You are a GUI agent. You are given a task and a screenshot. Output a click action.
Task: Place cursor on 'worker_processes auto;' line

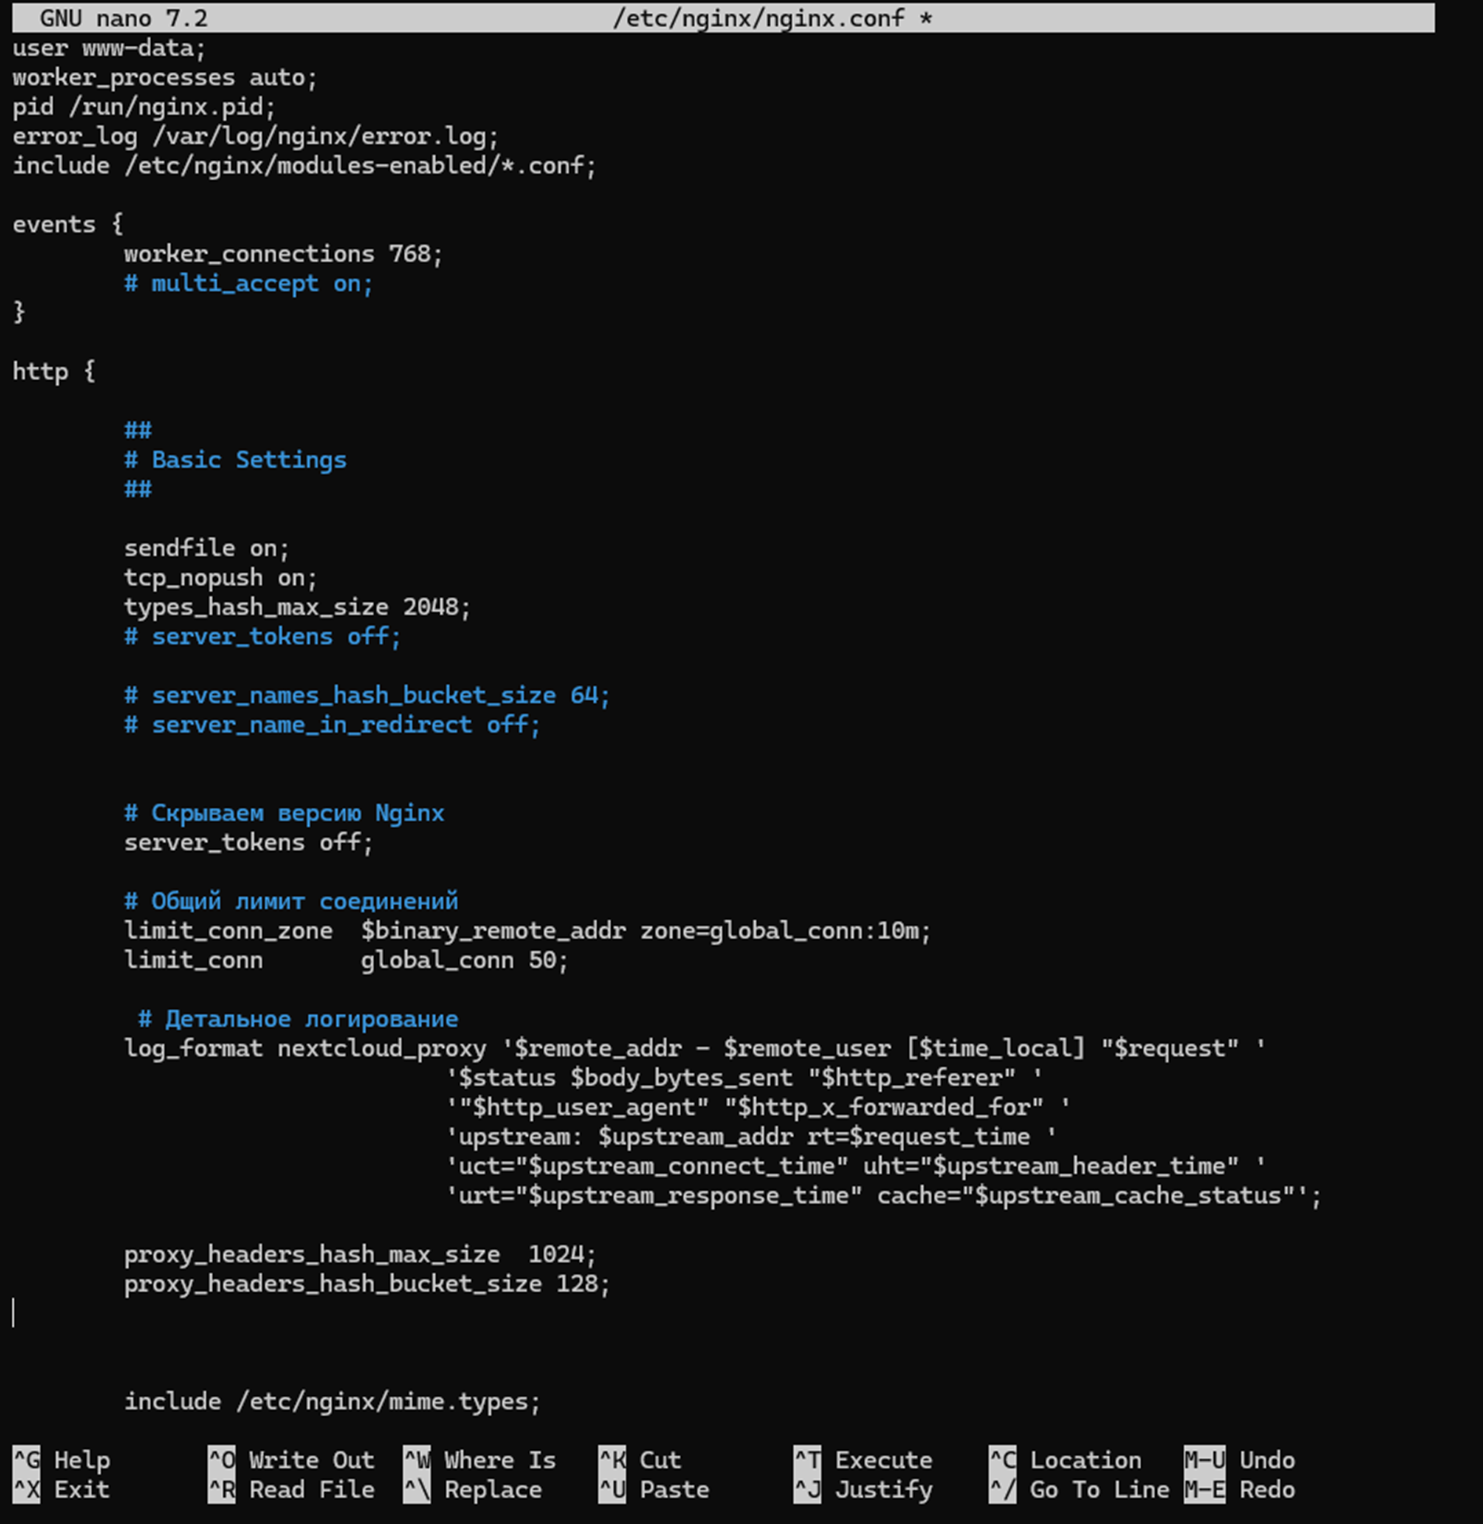tap(165, 78)
